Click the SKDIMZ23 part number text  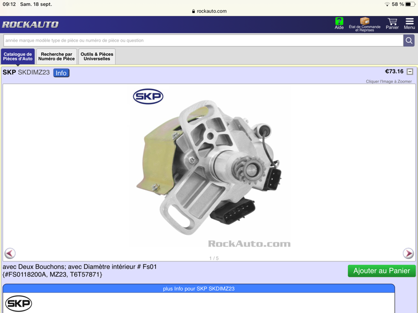tap(33, 73)
